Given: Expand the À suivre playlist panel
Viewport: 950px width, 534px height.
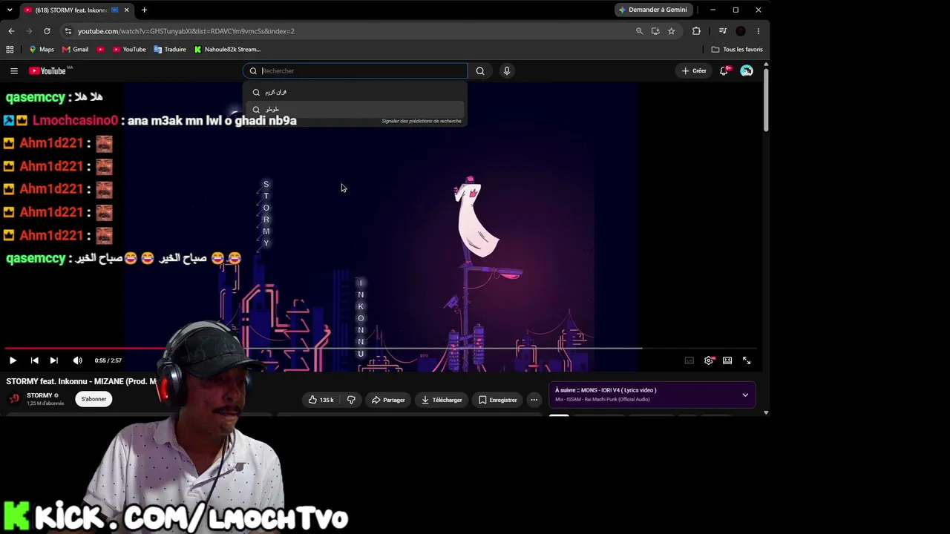Looking at the screenshot, I should 745,395.
